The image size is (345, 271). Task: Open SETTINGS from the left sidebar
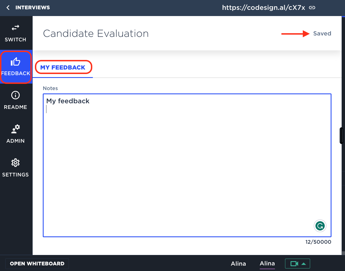[15, 168]
